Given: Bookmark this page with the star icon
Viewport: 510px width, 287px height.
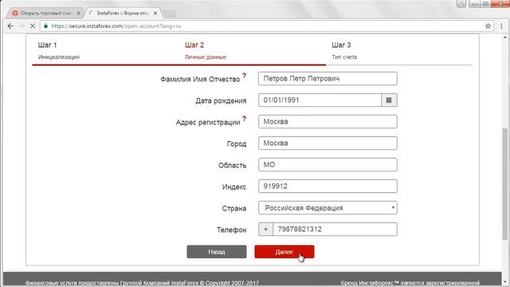Looking at the screenshot, I should pyautogui.click(x=488, y=26).
